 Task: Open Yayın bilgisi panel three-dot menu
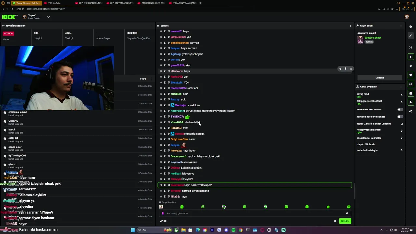click(401, 26)
